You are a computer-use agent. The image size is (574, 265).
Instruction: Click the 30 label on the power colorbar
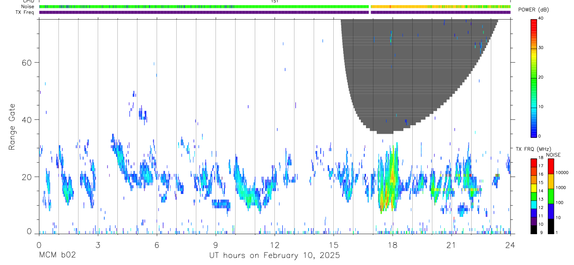pos(541,48)
